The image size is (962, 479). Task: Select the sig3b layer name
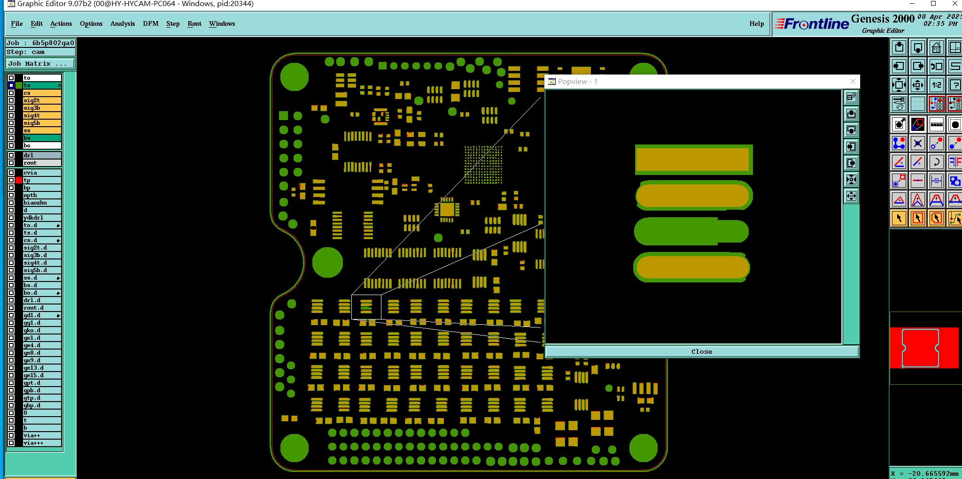tap(42, 108)
